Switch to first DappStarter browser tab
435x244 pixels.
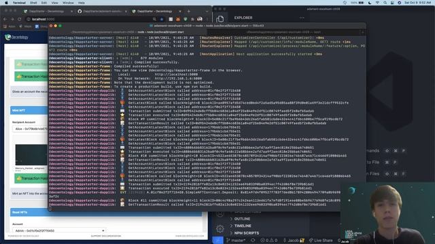click(x=47, y=12)
